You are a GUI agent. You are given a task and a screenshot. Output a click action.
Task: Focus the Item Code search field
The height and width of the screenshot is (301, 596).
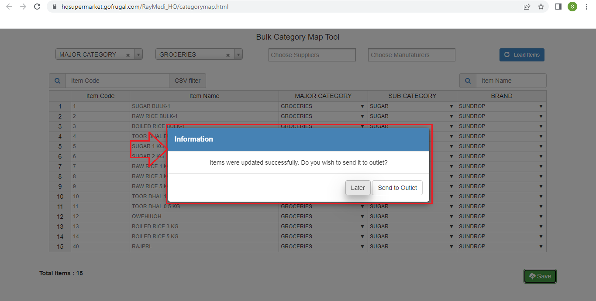pos(117,81)
